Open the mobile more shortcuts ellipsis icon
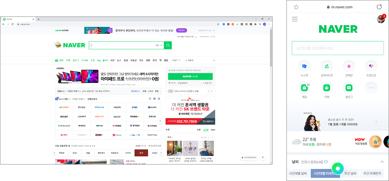Screen dimensions: 389x181 pyautogui.click(x=371, y=88)
